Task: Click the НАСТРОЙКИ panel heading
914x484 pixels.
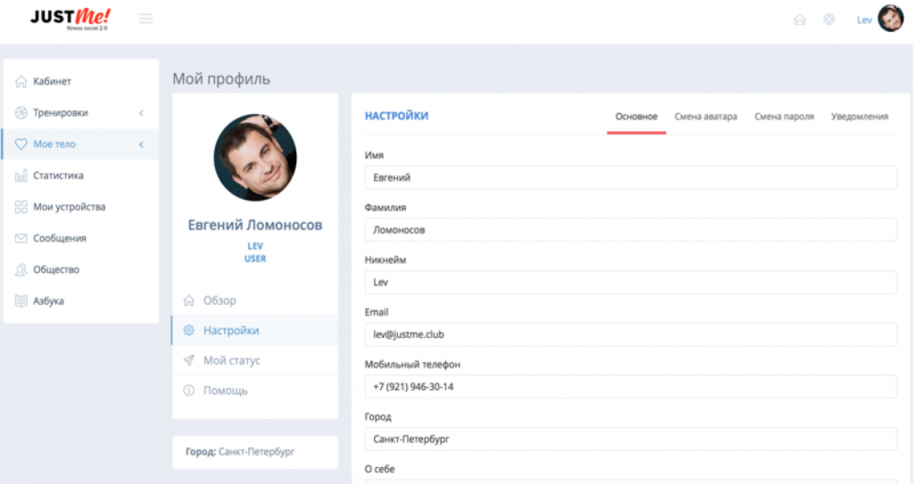Action: pyautogui.click(x=396, y=116)
